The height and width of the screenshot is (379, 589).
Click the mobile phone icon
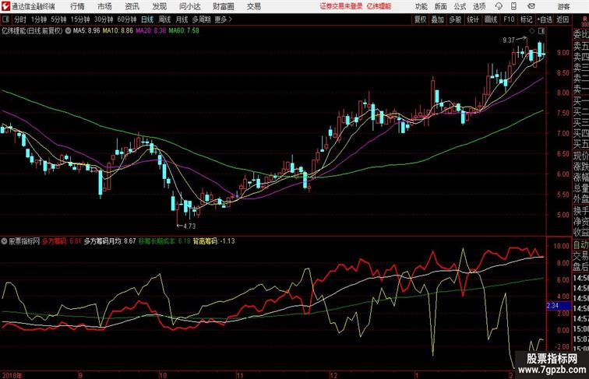(x=513, y=6)
